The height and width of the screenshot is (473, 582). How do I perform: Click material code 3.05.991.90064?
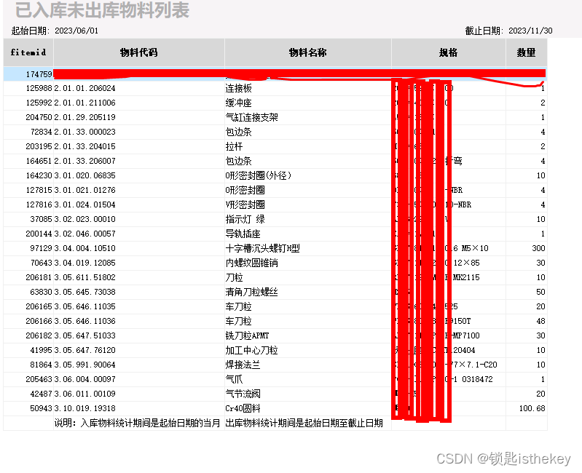pos(84,365)
